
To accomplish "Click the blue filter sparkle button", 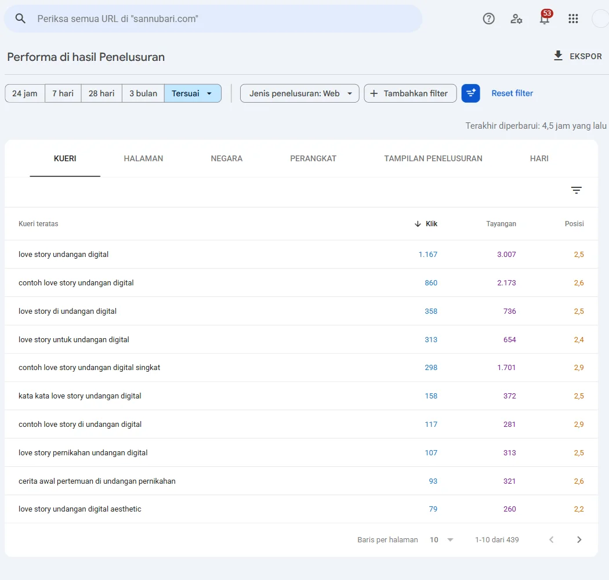I will coord(471,93).
